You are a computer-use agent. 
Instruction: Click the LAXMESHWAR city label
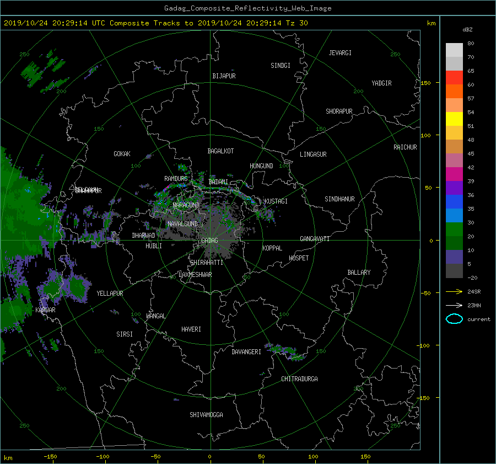pyautogui.click(x=195, y=275)
